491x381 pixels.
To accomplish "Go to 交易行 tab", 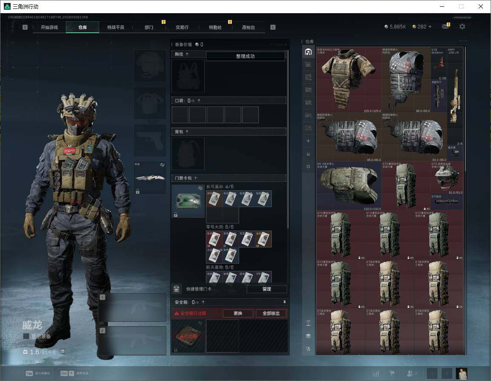I will tap(182, 27).
